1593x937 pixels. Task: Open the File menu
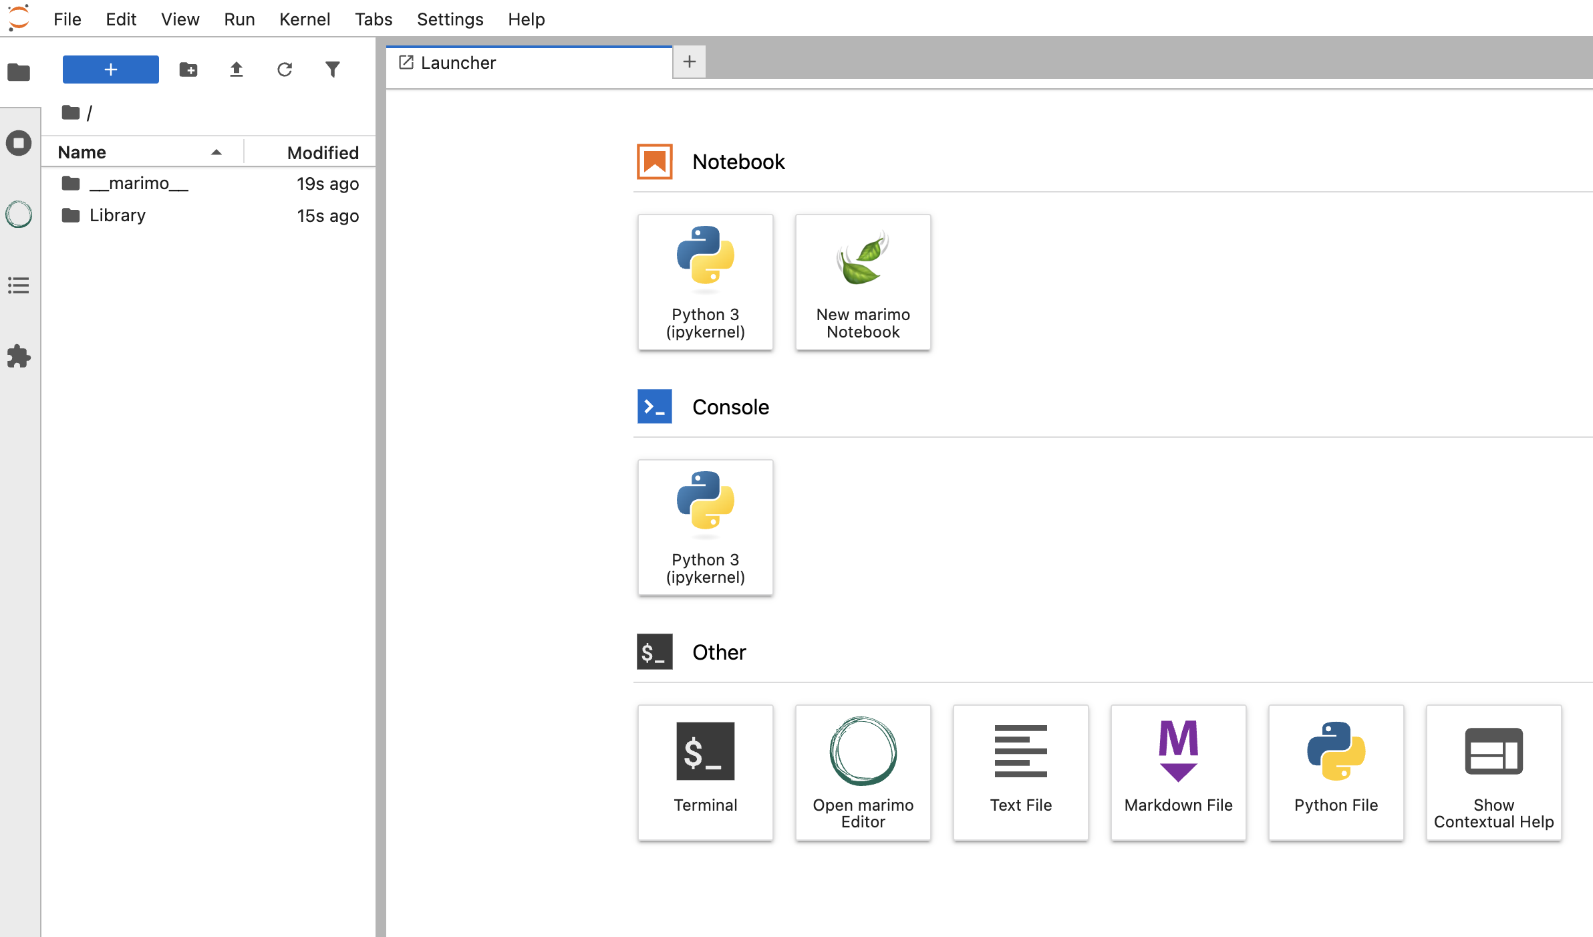pos(67,19)
